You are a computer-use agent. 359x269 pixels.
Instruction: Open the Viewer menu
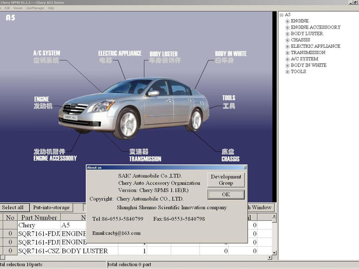coord(18,8)
